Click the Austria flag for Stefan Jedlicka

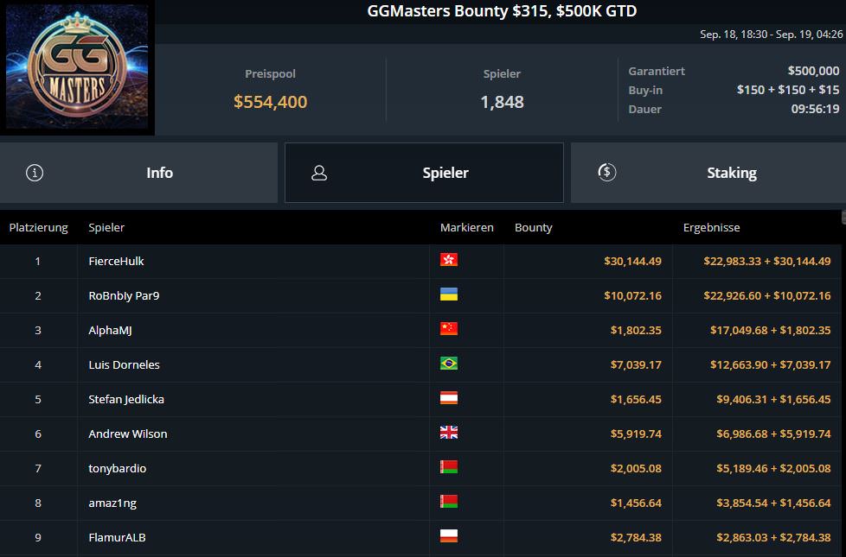(x=449, y=397)
